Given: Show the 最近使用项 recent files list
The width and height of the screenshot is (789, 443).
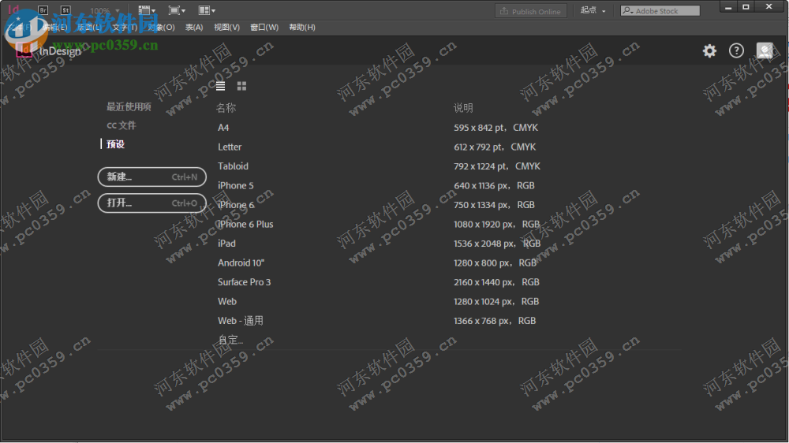Looking at the screenshot, I should (x=129, y=106).
